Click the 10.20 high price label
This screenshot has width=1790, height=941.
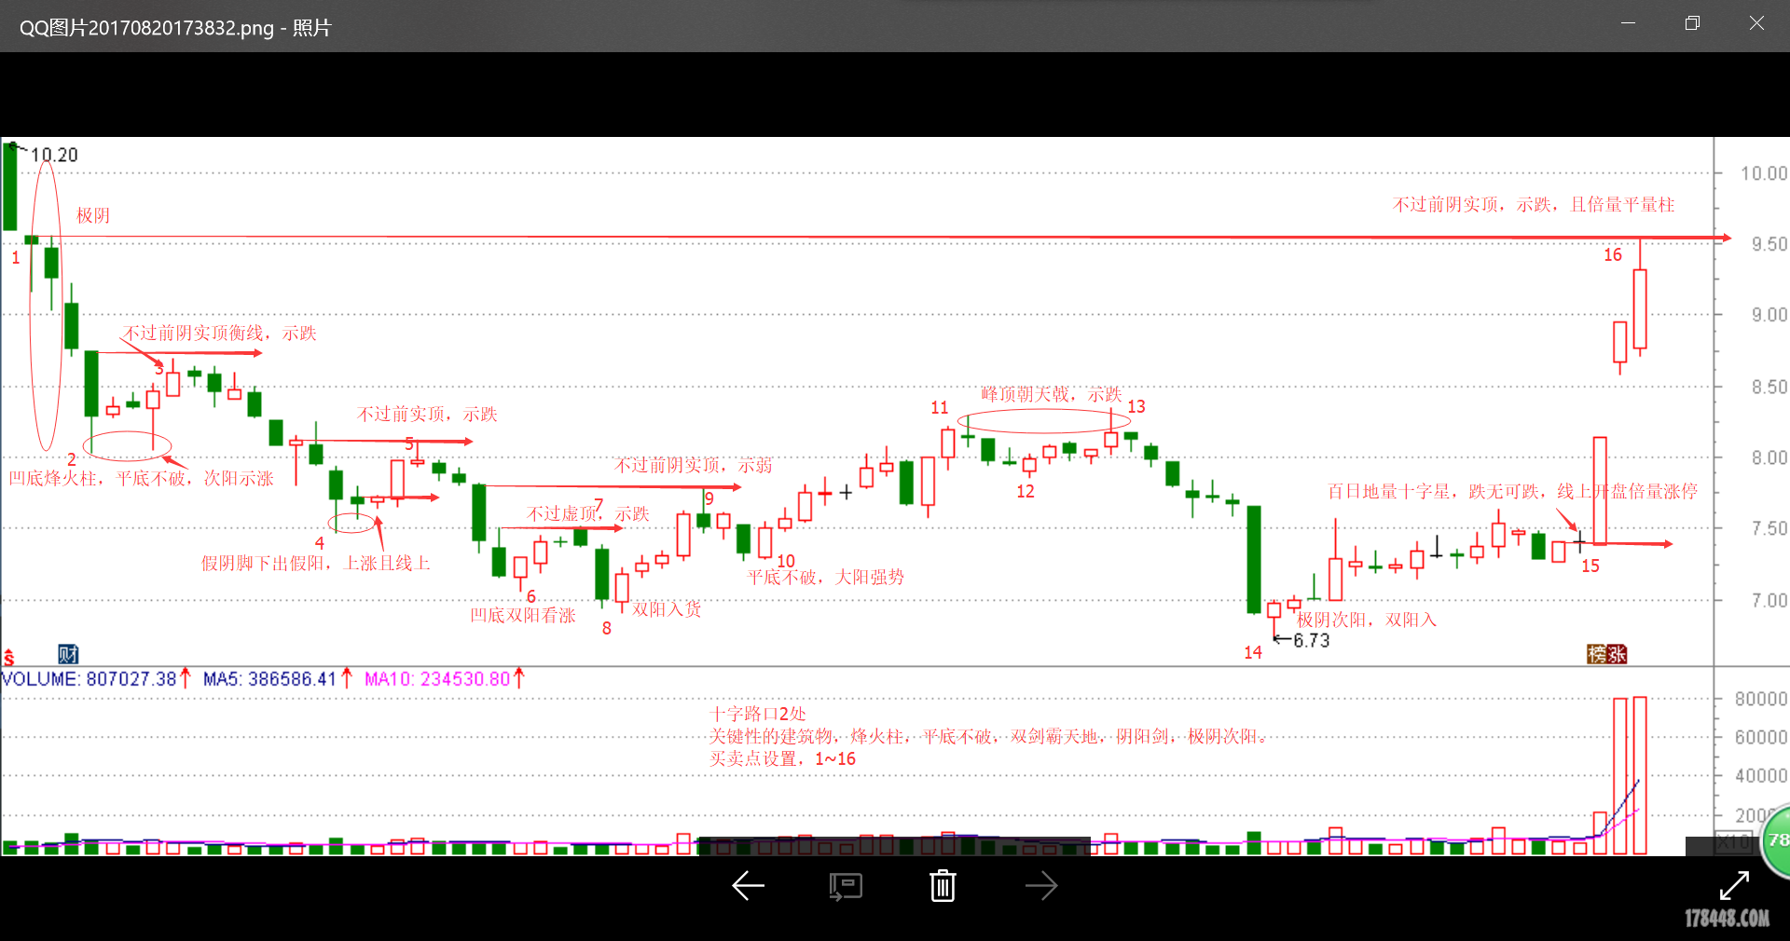(x=54, y=155)
